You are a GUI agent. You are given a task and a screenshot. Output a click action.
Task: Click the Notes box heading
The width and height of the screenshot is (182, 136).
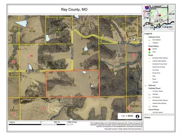[x=147, y=117]
